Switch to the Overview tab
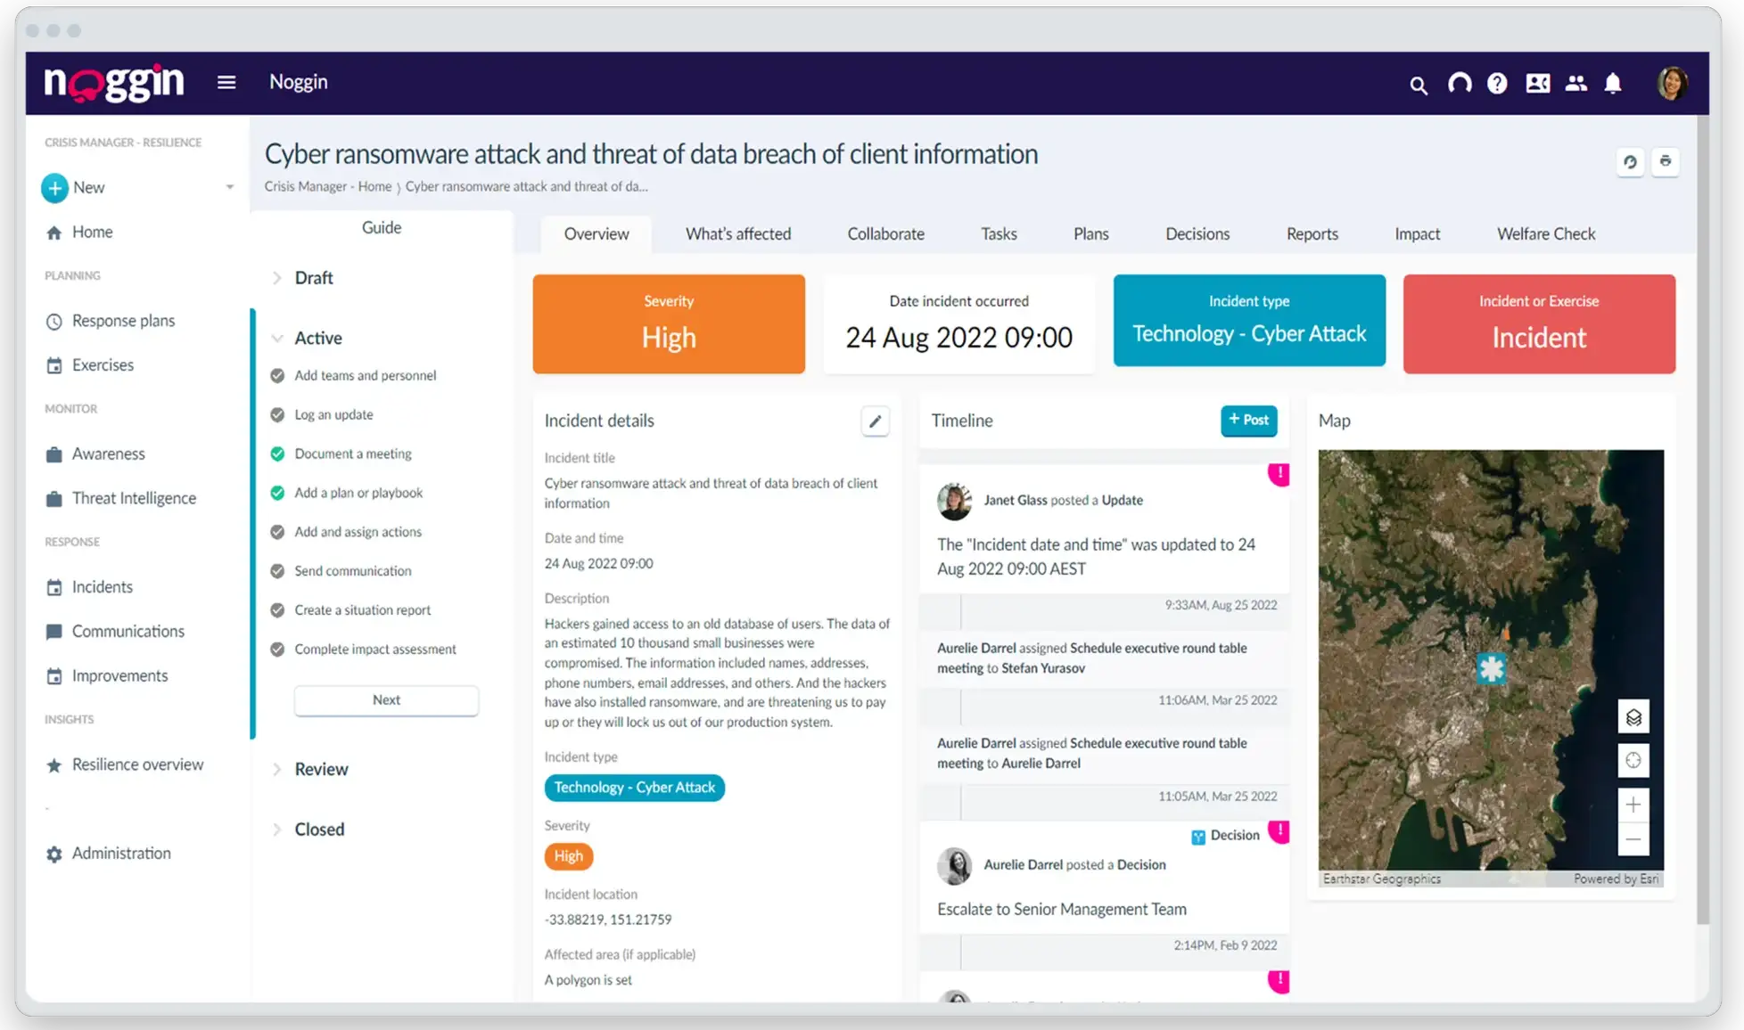The width and height of the screenshot is (1744, 1030). [596, 234]
